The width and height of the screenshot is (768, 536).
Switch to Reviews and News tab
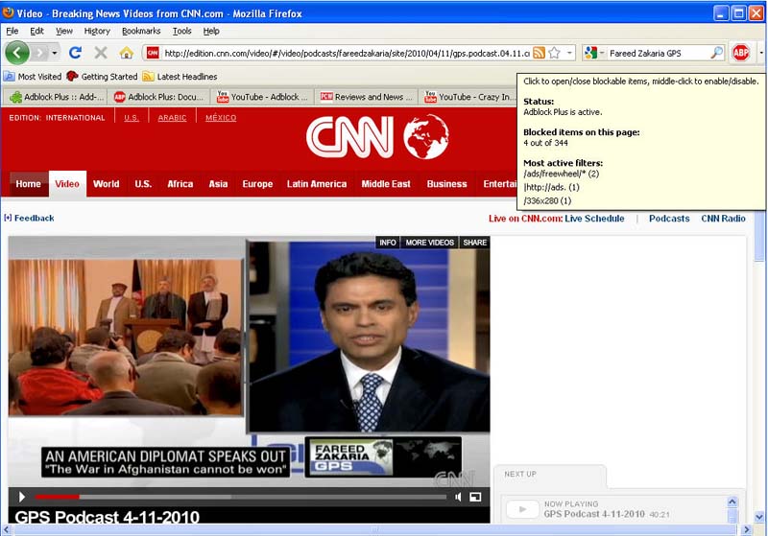point(367,97)
